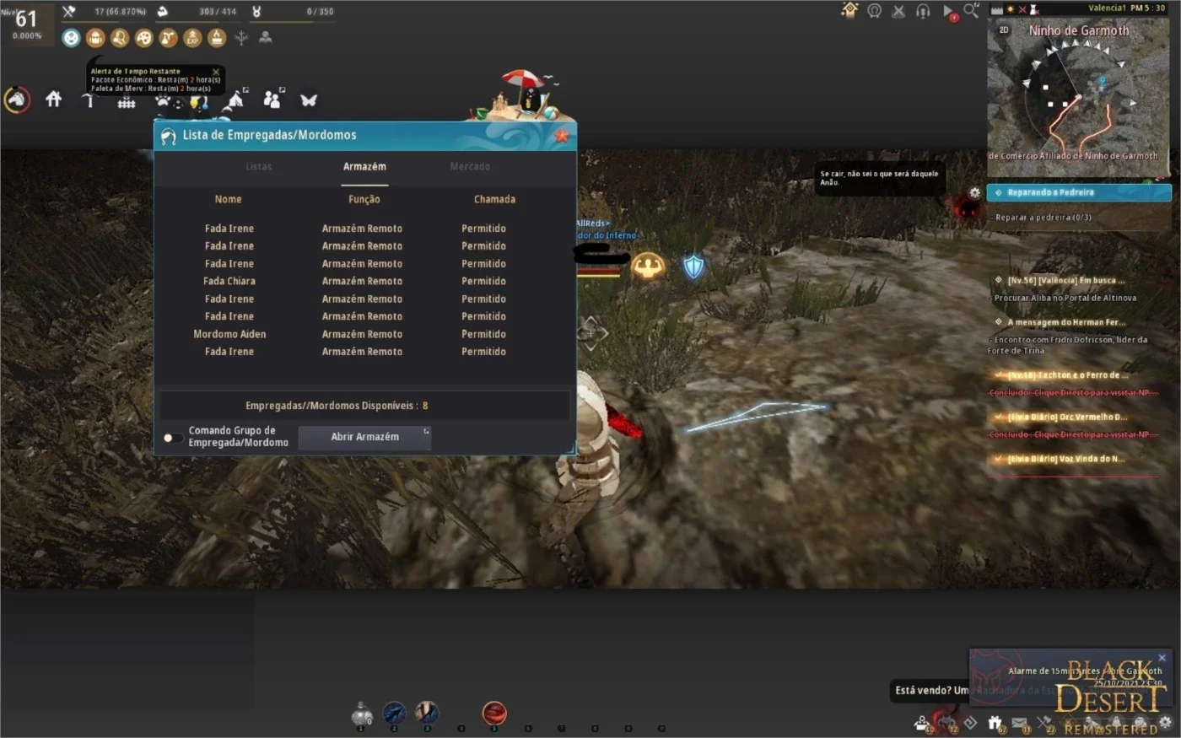The width and height of the screenshot is (1181, 738).
Task: Close the Alerta de Tempo Restante tooltip
Action: pyautogui.click(x=216, y=73)
